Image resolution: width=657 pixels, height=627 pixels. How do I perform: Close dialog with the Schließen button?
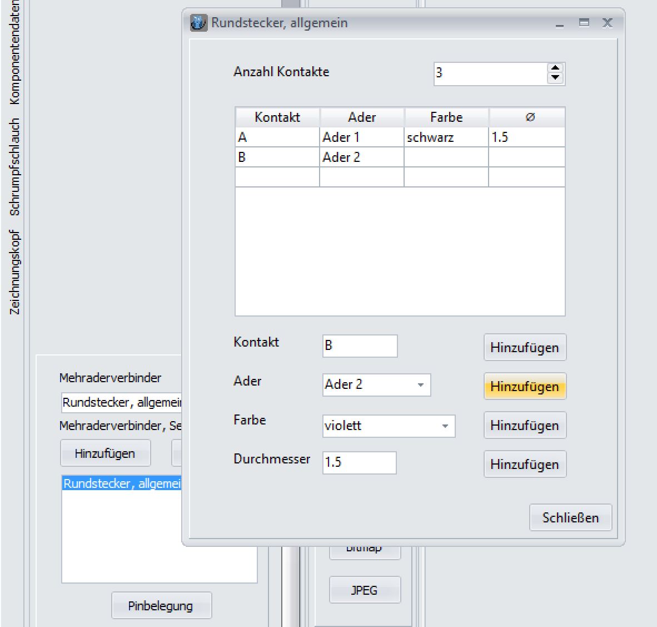(x=570, y=518)
